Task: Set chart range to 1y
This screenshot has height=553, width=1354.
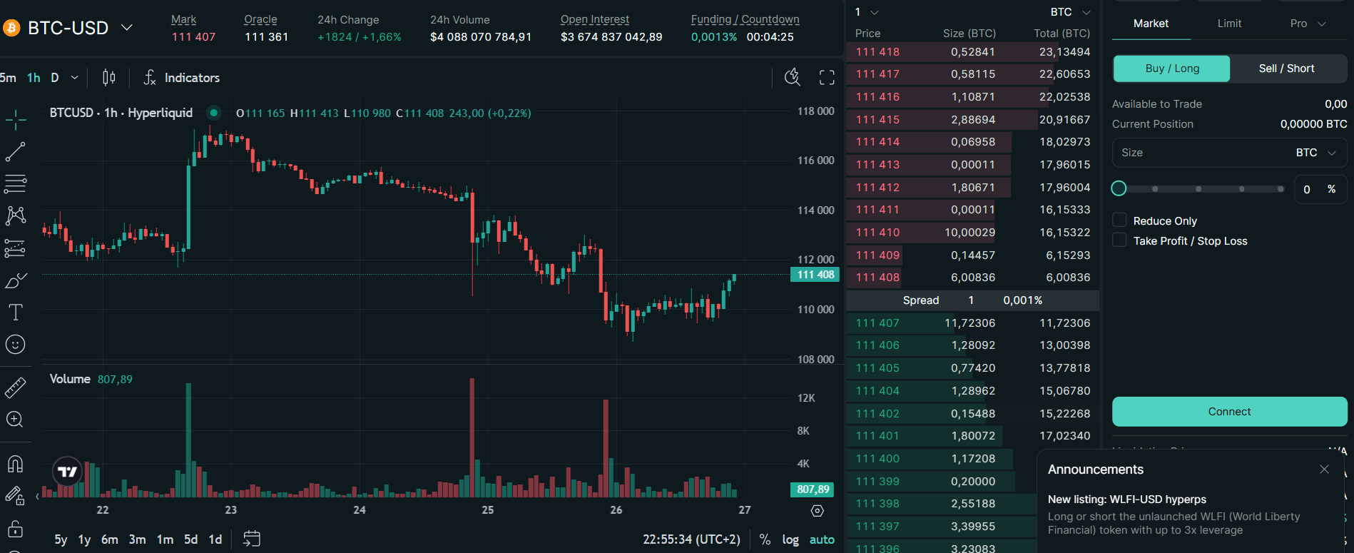Action: [x=84, y=539]
